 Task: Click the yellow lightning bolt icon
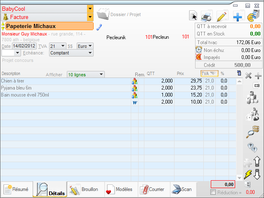(248, 174)
